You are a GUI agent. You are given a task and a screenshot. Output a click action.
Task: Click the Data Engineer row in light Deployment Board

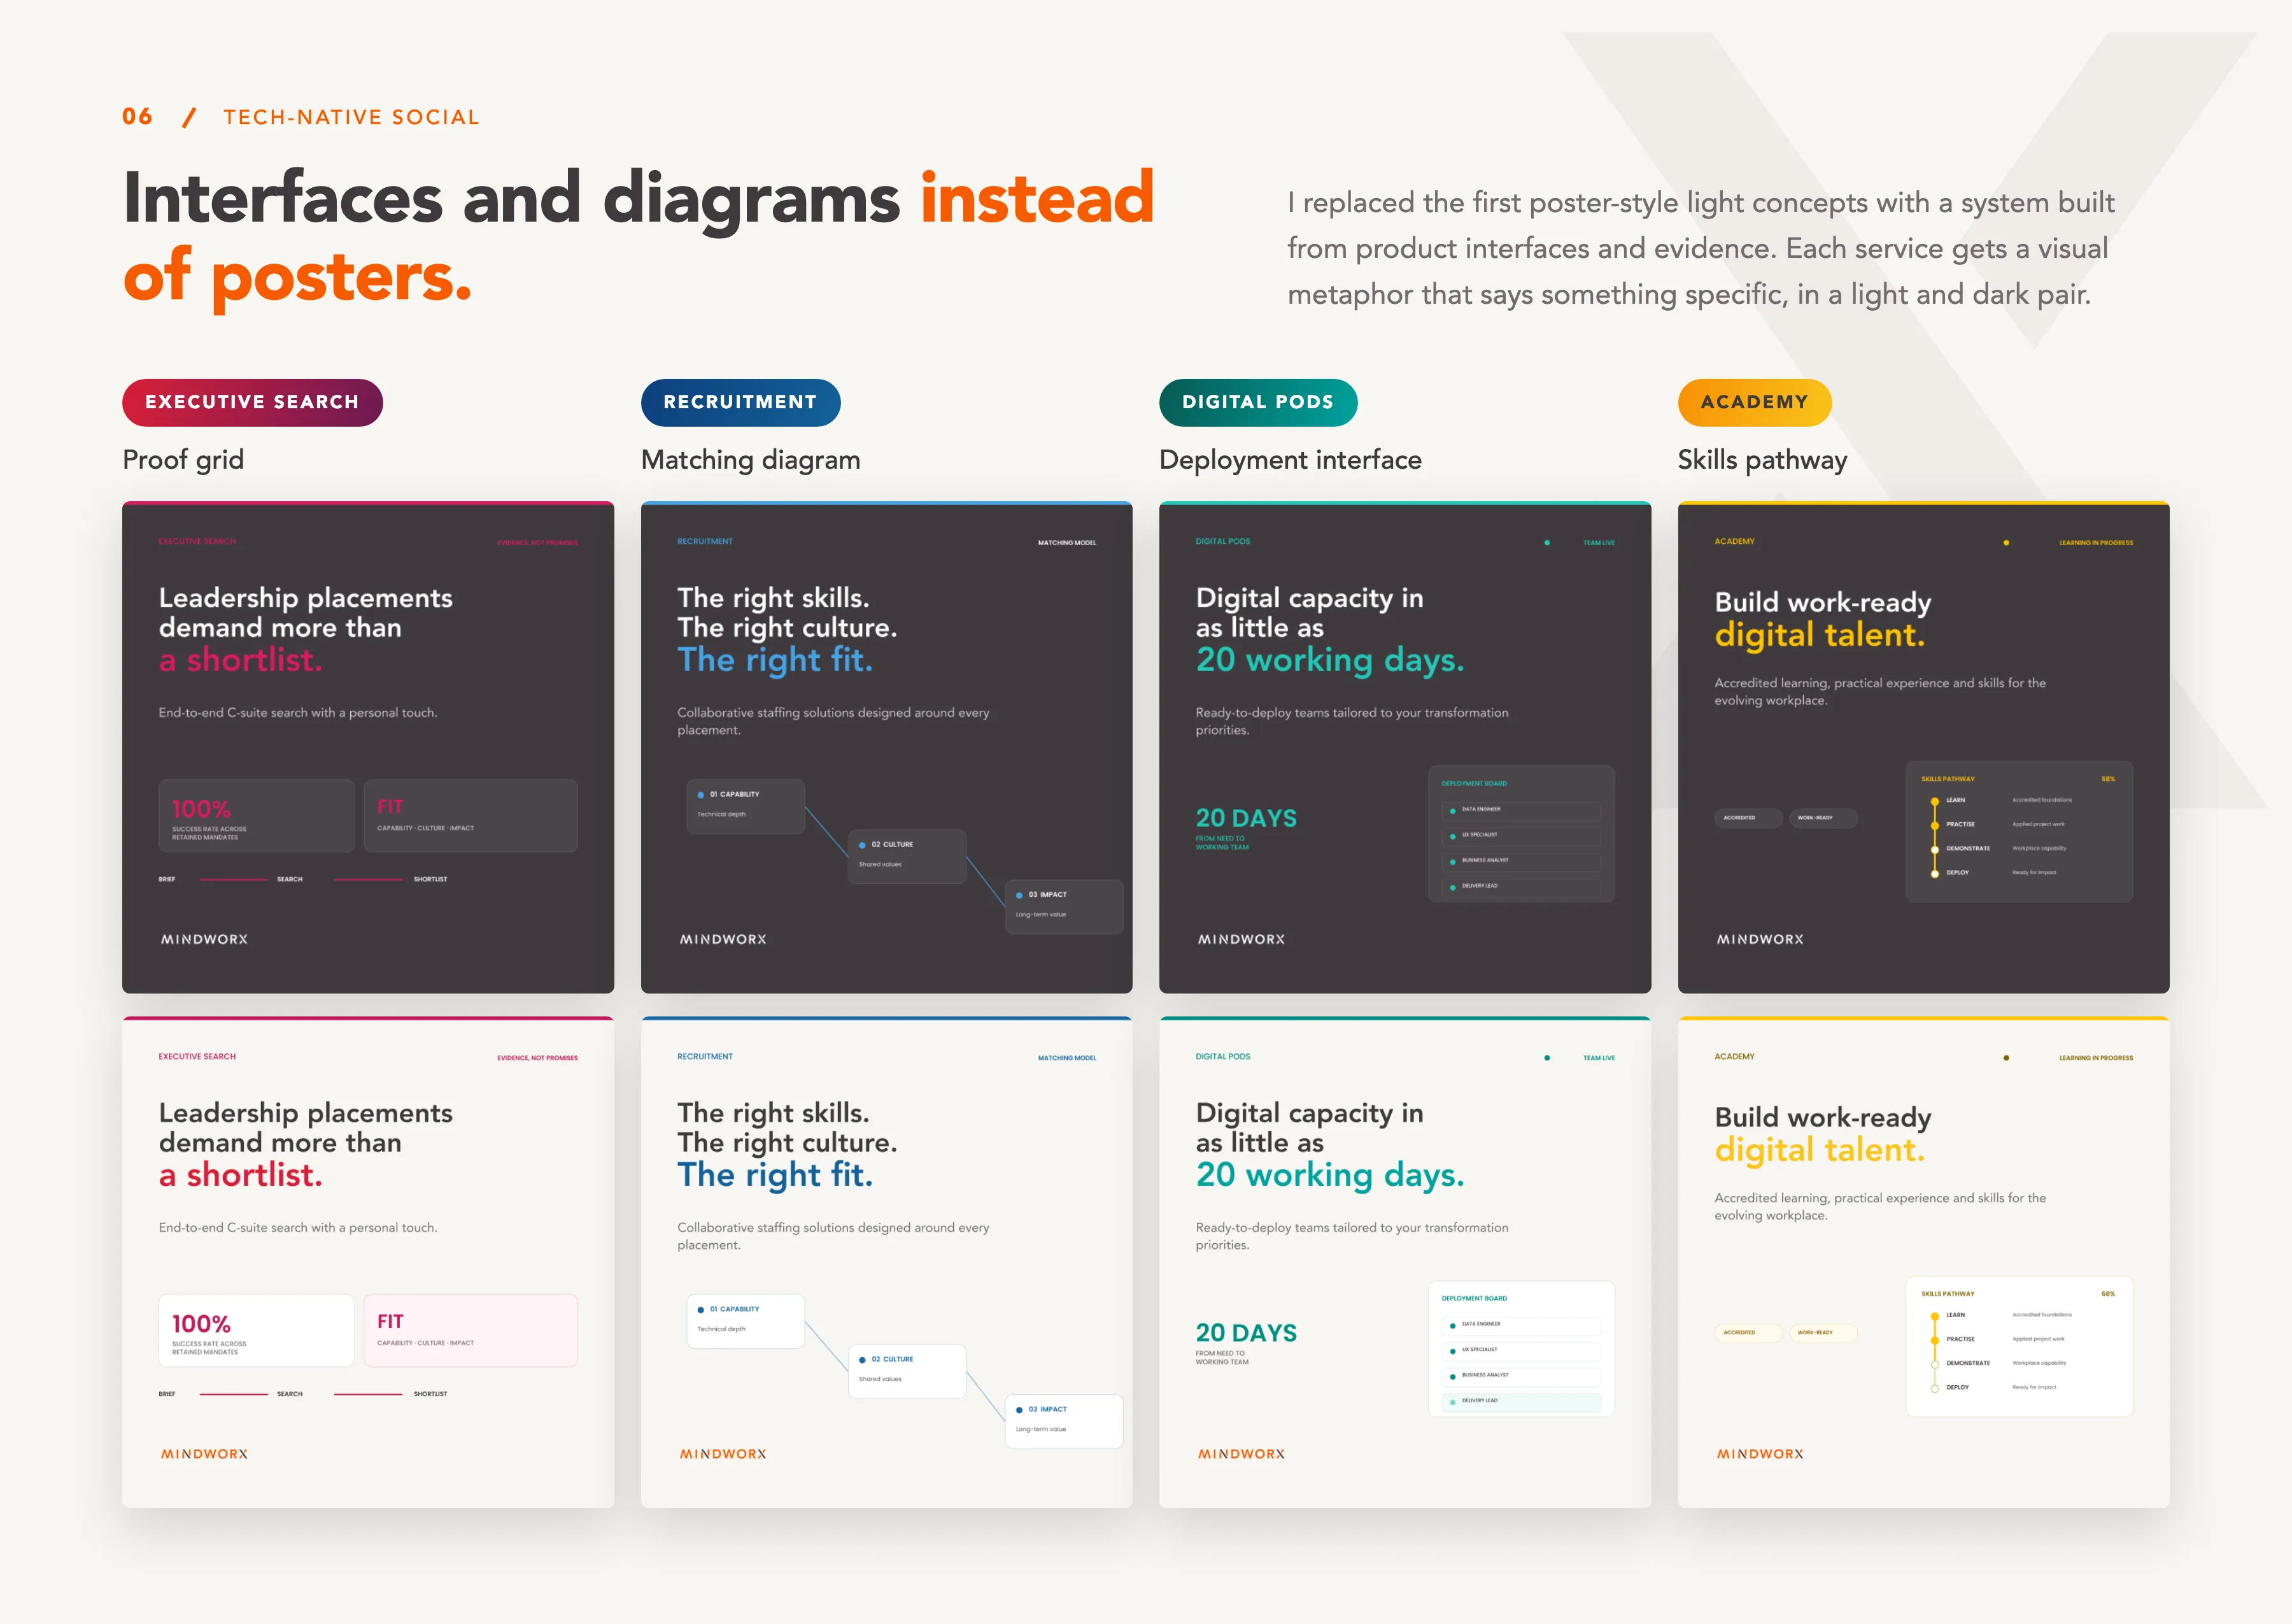coord(1522,1325)
